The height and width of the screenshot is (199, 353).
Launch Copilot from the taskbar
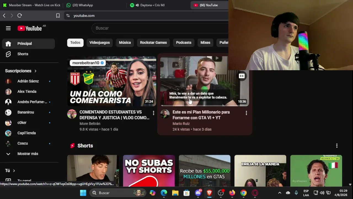pos(153,193)
